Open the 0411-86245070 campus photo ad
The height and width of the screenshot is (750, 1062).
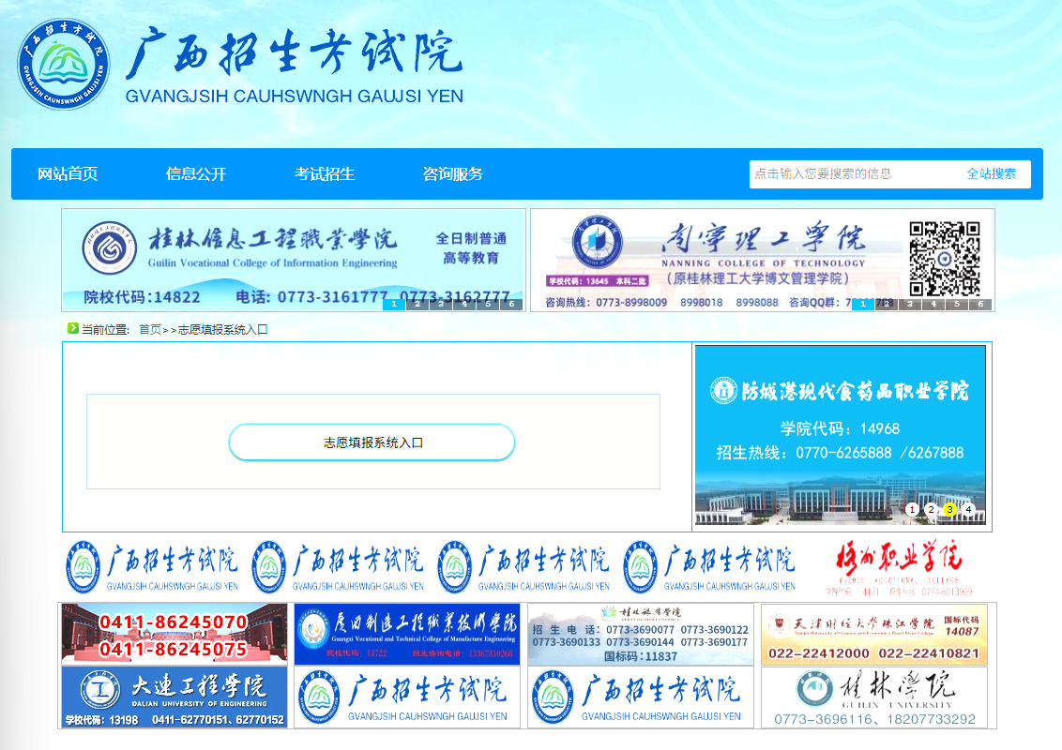(174, 635)
